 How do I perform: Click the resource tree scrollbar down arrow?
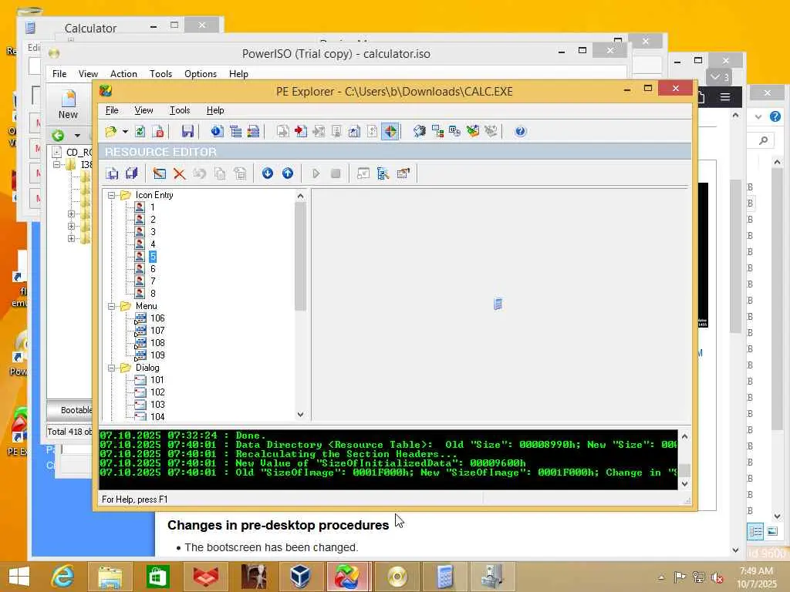pos(300,415)
